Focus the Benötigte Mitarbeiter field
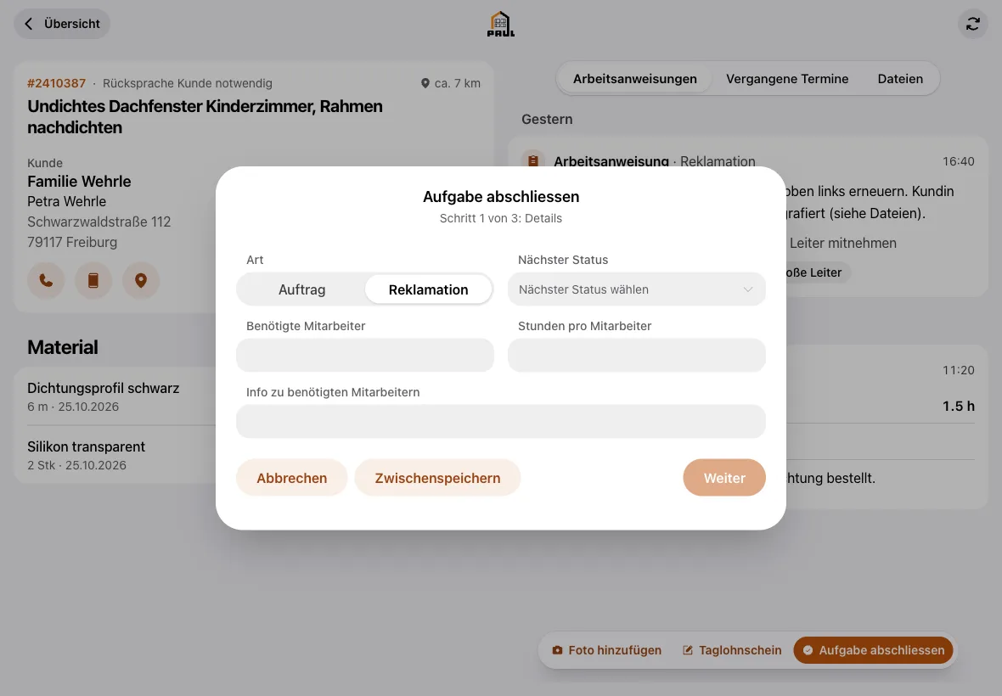The image size is (1002, 696). 365,355
